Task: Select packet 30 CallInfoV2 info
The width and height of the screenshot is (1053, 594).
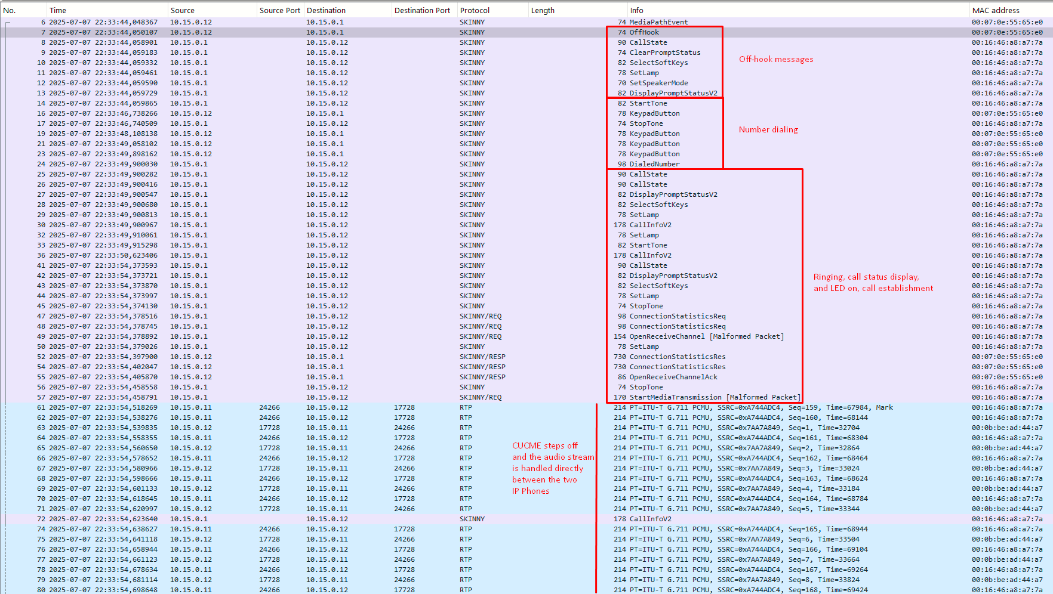Action: (x=650, y=225)
